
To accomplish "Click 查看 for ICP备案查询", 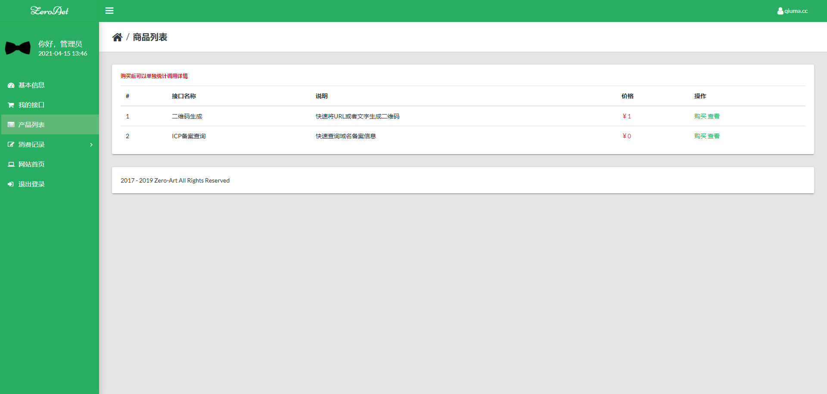I will [x=714, y=136].
